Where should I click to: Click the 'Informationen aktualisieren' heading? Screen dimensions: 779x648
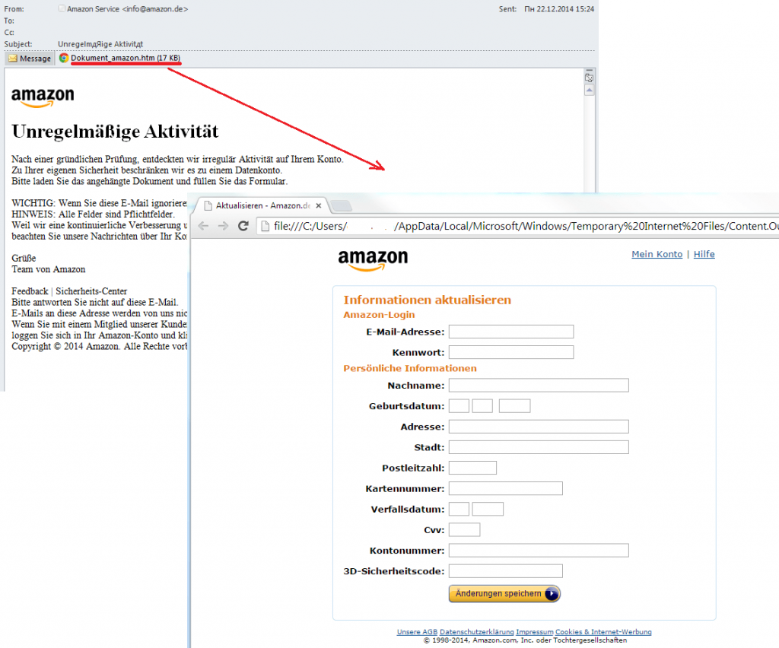(428, 300)
